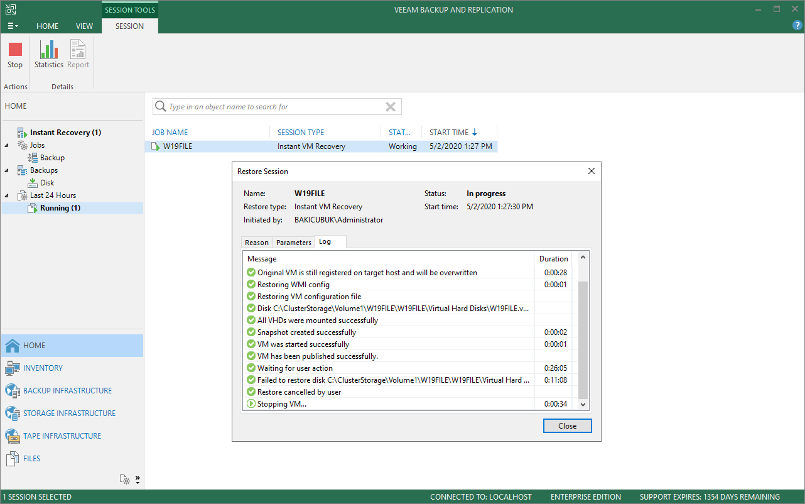Select the Last 24 Hours tree node
The width and height of the screenshot is (805, 504).
point(53,195)
